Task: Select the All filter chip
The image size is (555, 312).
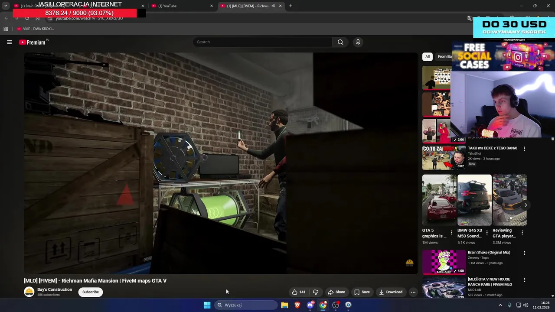Action: (x=428, y=56)
